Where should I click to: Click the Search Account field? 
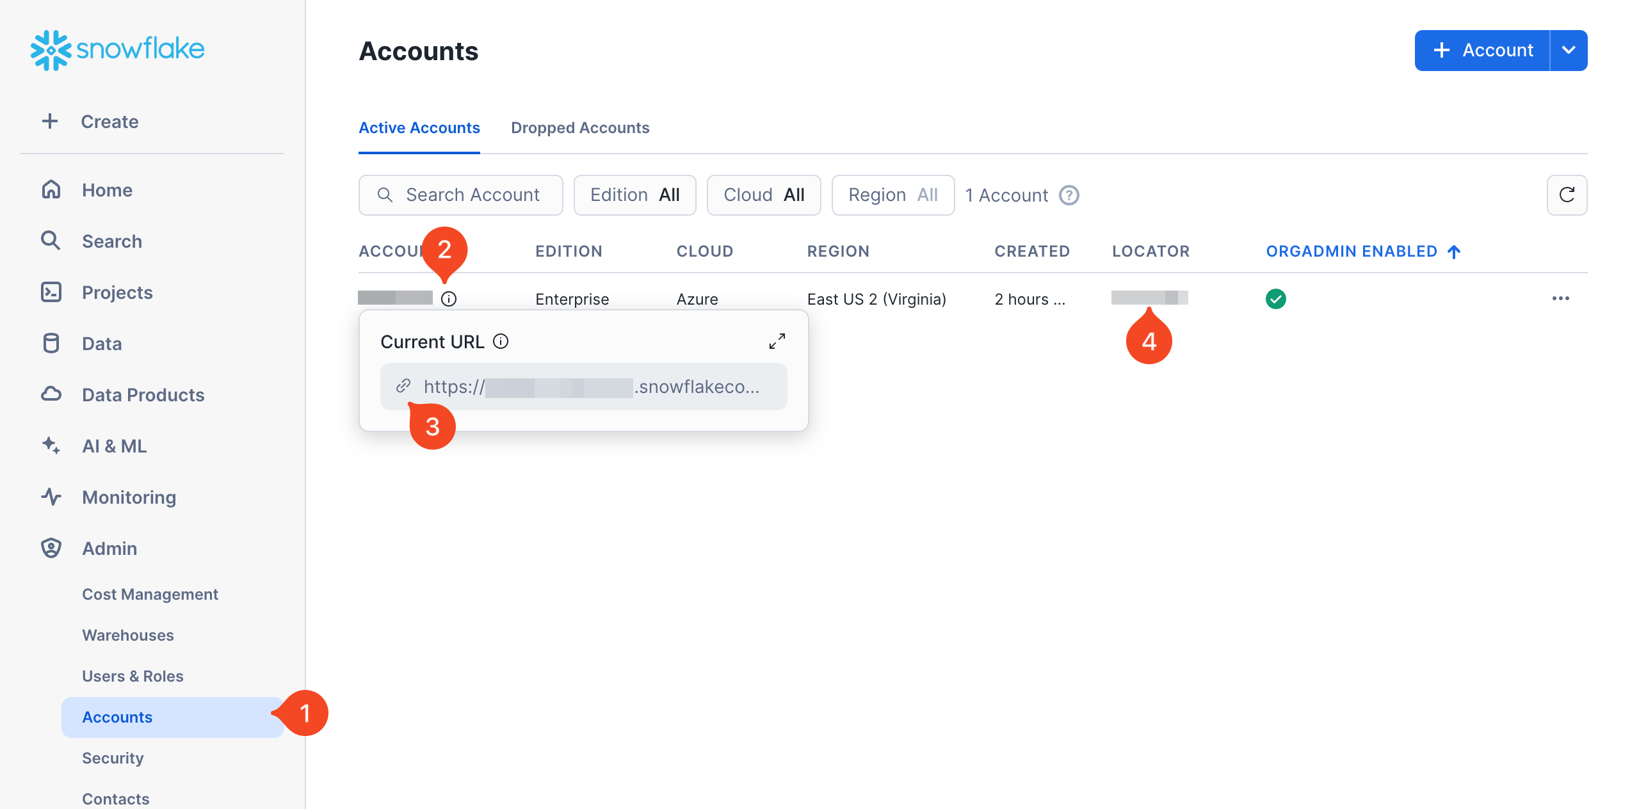461,195
